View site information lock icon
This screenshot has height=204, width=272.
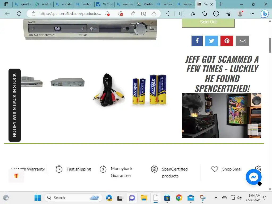33,14
